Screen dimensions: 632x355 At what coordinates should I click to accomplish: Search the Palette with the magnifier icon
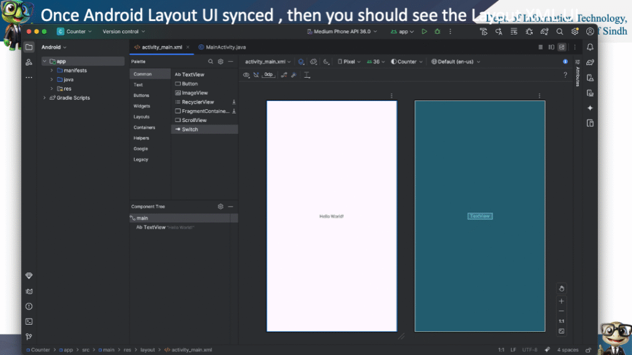(210, 62)
